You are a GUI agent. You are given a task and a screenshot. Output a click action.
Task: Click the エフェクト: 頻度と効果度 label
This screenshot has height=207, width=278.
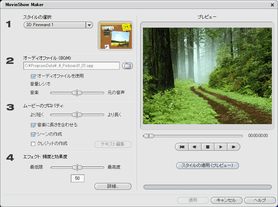[45, 157]
